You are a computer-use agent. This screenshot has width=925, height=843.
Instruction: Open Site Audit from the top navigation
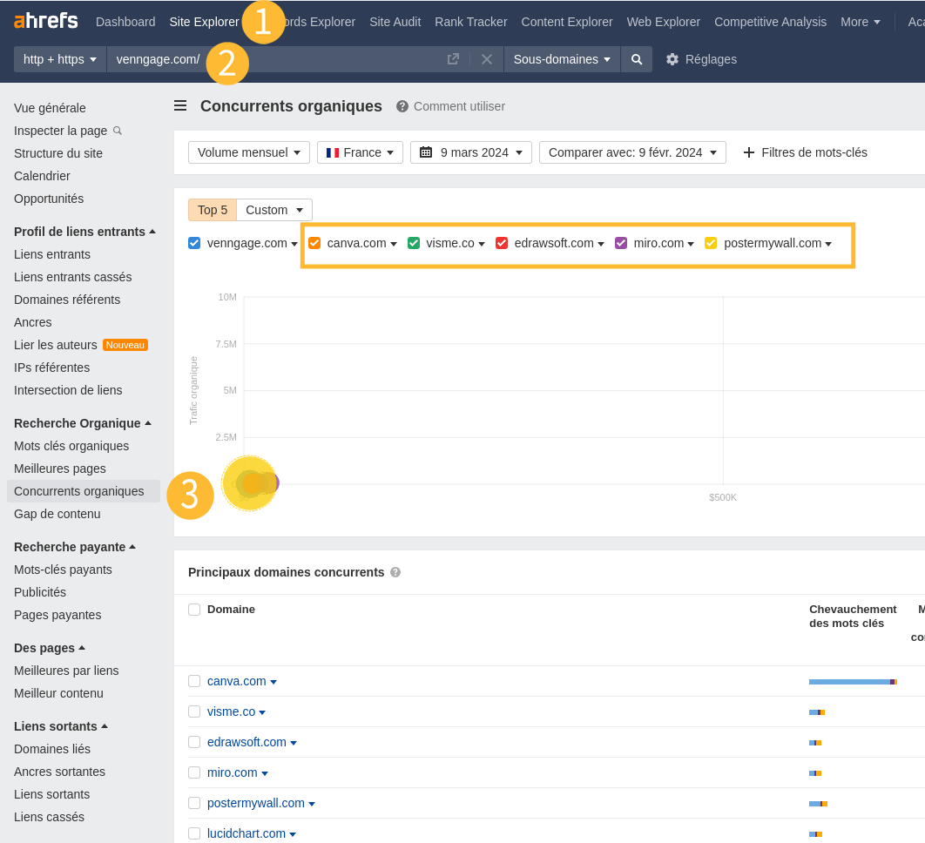[395, 22]
